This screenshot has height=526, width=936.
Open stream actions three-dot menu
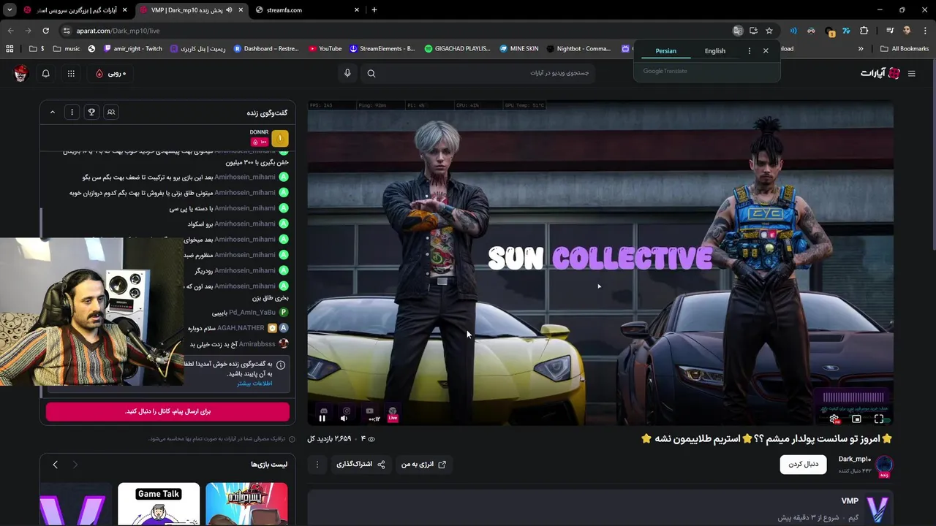[x=317, y=464]
